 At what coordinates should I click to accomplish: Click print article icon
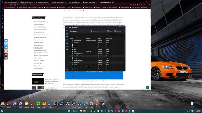(x=6, y=58)
